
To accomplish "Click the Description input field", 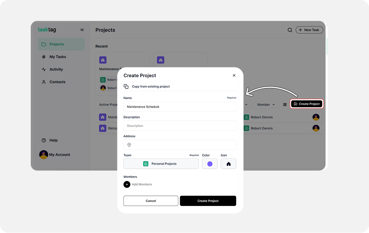I will pos(180,126).
